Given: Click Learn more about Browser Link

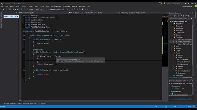Looking at the screenshot, I should point(181,99).
